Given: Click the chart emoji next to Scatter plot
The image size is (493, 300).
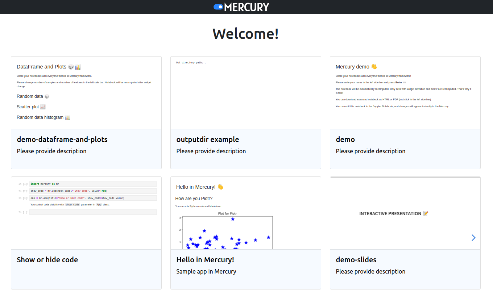Looking at the screenshot, I should pyautogui.click(x=43, y=107).
